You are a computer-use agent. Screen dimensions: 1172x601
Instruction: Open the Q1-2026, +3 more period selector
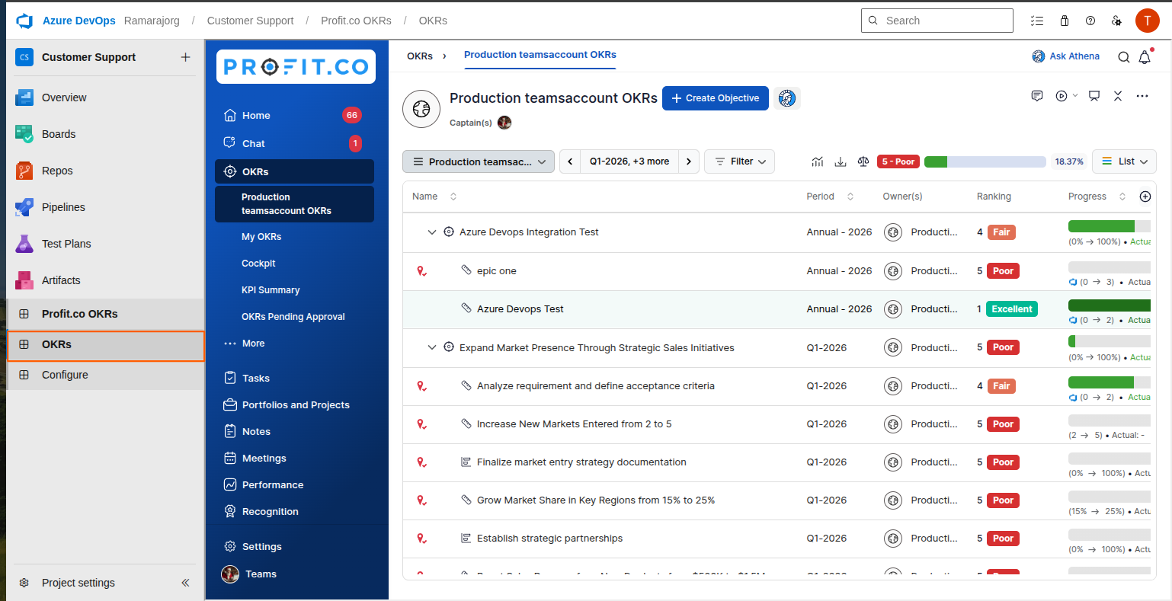[x=629, y=161]
